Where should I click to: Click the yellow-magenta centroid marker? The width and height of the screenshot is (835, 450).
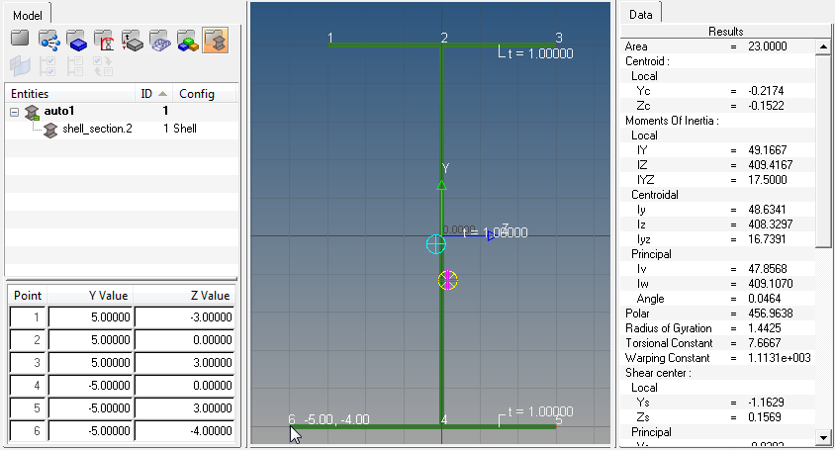[448, 280]
